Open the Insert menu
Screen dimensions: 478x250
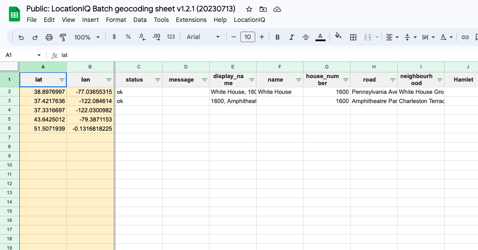(91, 20)
